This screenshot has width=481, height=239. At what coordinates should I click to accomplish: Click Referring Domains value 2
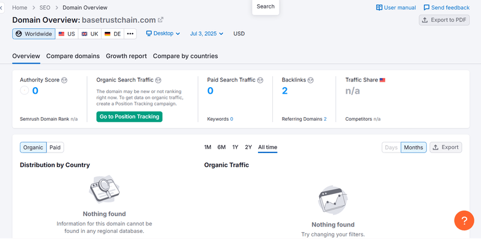pyautogui.click(x=325, y=119)
